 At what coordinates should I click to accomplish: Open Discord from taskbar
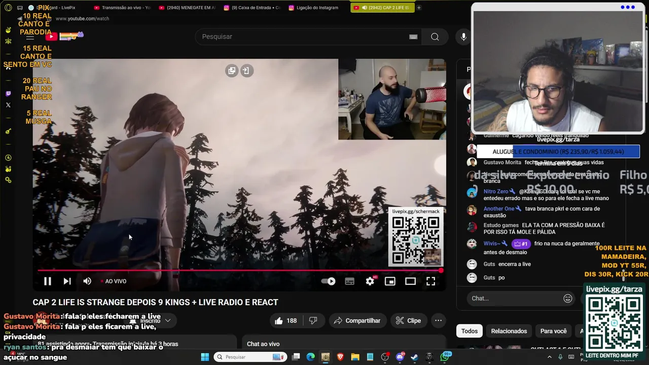400,357
